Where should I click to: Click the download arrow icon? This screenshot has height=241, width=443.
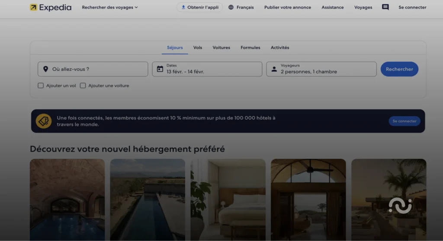point(183,7)
